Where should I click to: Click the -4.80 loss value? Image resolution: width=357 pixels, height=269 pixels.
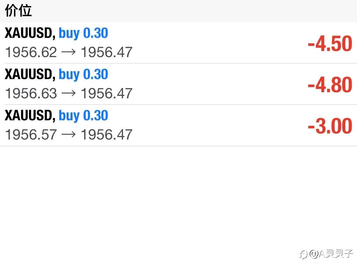[x=330, y=85]
